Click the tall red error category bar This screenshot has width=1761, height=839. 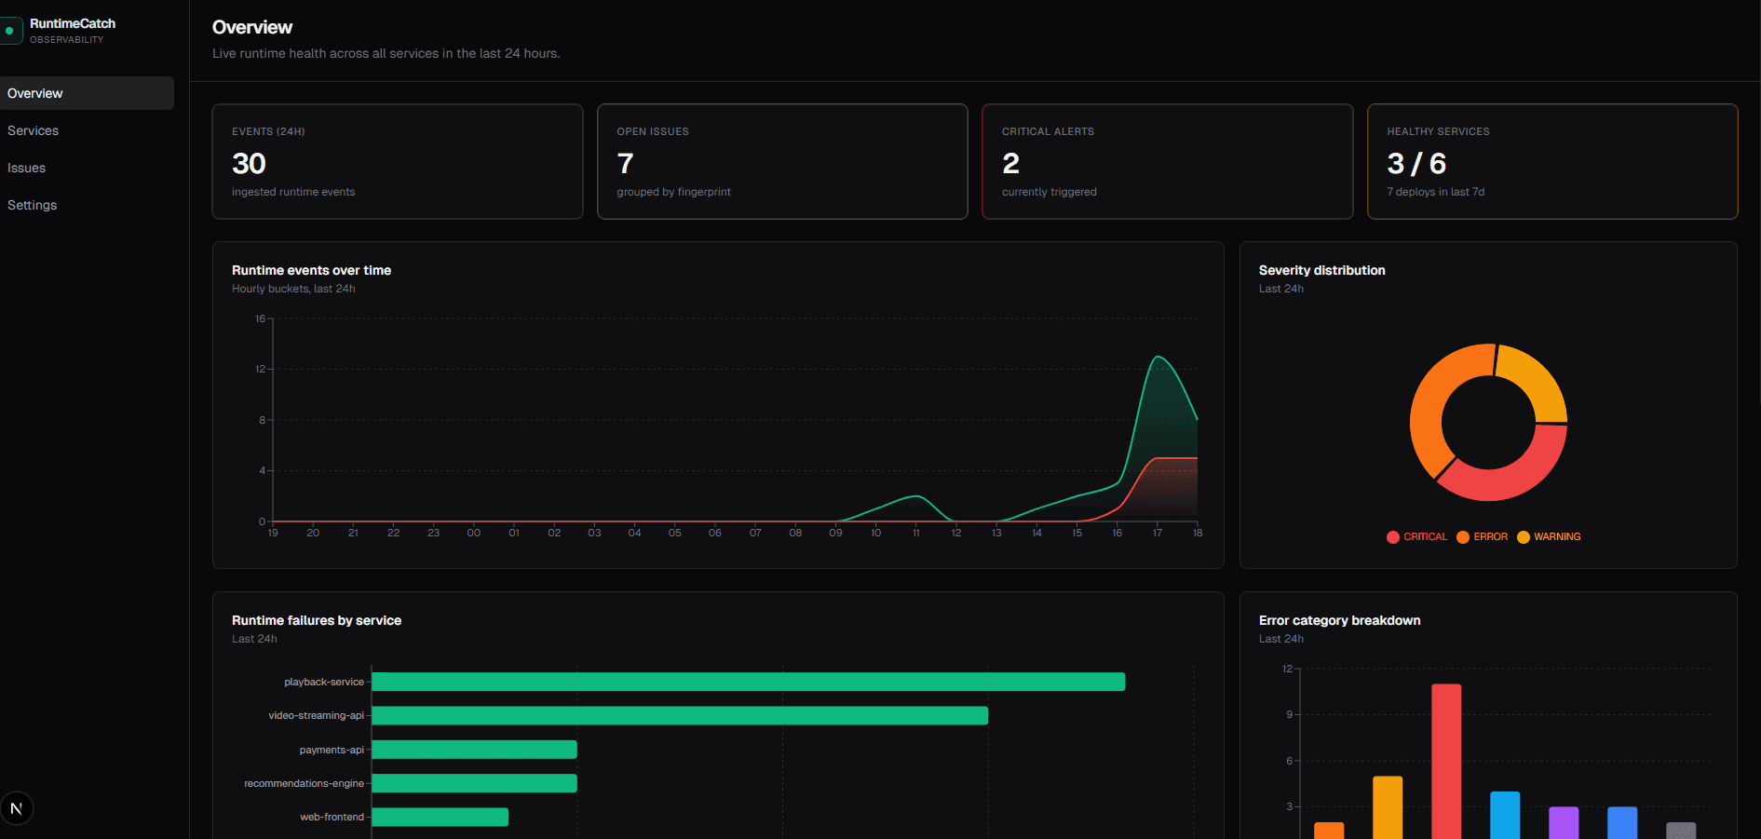[1446, 762]
